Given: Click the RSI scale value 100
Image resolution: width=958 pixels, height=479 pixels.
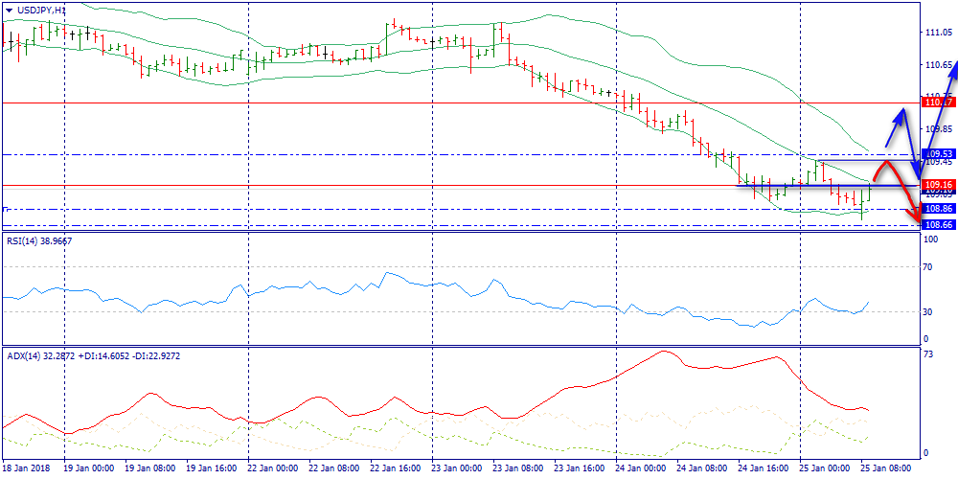Looking at the screenshot, I should pyautogui.click(x=932, y=240).
